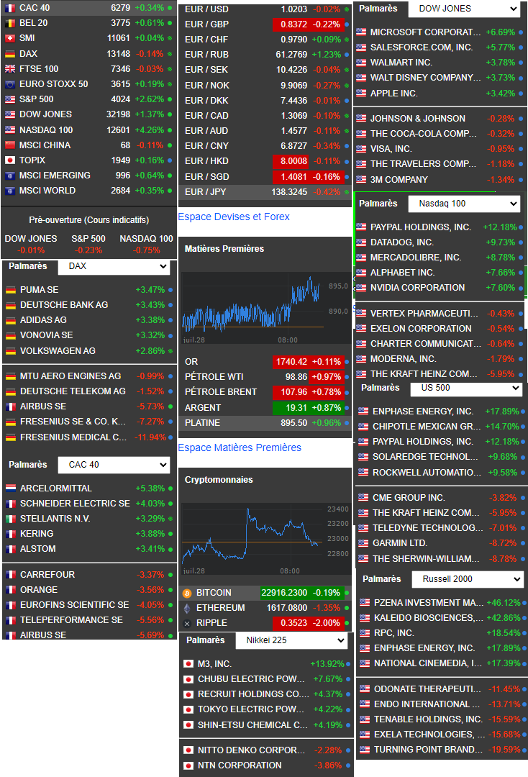Click the Italian flag beside STELLANTIS N.V.
The width and height of the screenshot is (528, 777).
11,519
